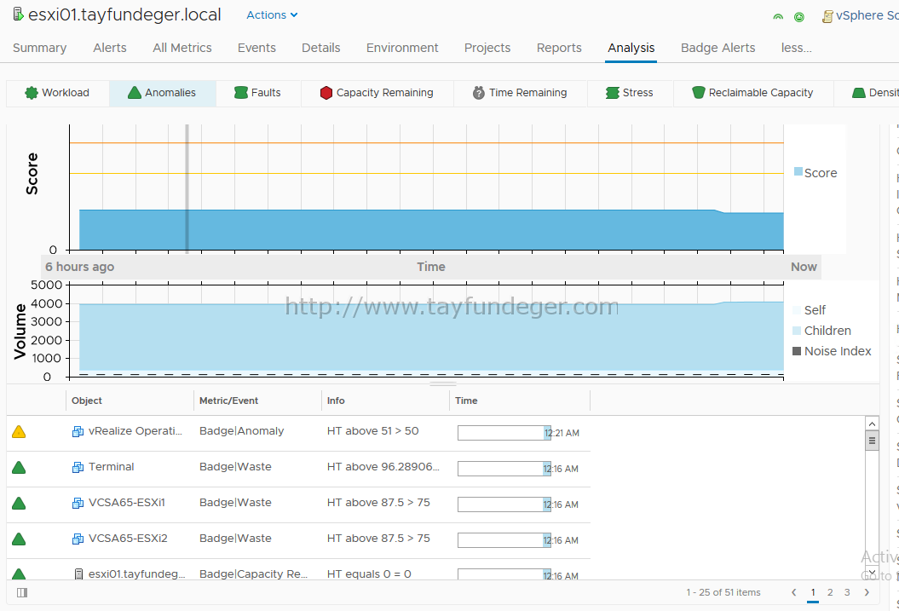Sort by the Metric/Event column header

coord(228,401)
